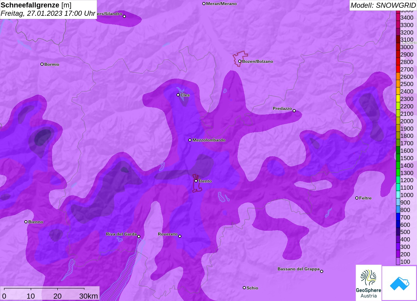
Task: Click the Meran/Merano marker dot
Action: tap(204, 4)
